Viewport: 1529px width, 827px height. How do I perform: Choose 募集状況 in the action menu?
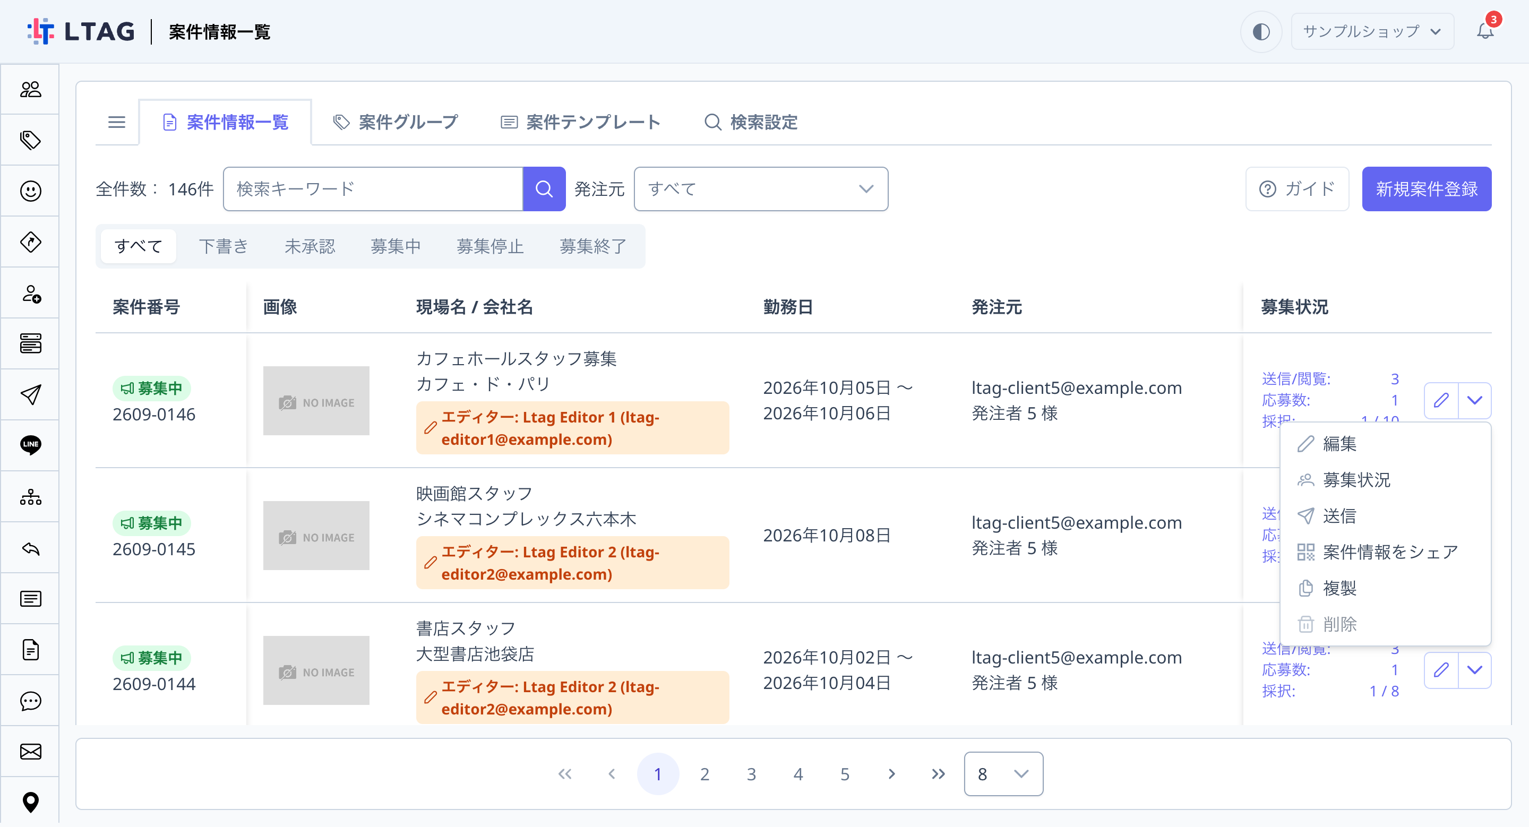click(1385, 480)
